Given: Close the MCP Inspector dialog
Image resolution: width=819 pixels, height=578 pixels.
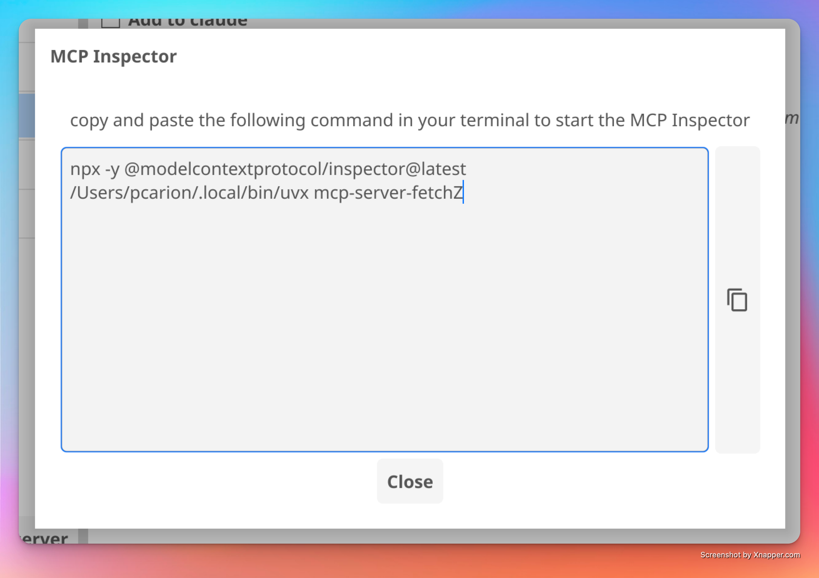Looking at the screenshot, I should coord(409,481).
